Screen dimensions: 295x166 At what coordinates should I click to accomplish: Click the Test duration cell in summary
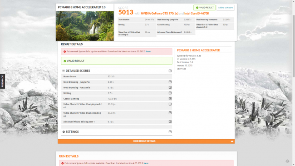(137, 20)
